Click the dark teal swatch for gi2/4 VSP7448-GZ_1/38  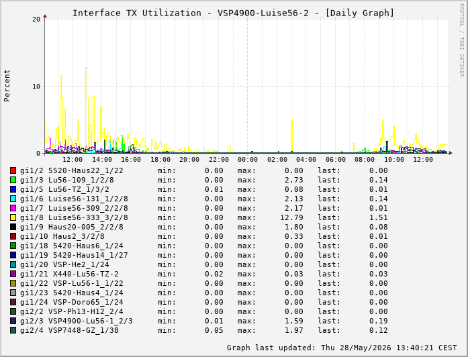pyautogui.click(x=13, y=330)
